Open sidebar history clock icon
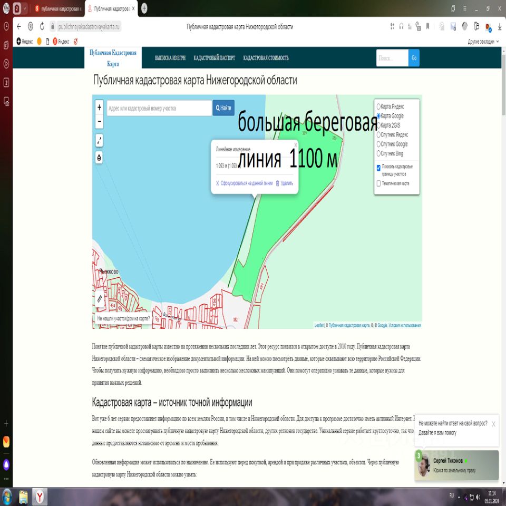This screenshot has height=506, width=506. tap(6, 26)
